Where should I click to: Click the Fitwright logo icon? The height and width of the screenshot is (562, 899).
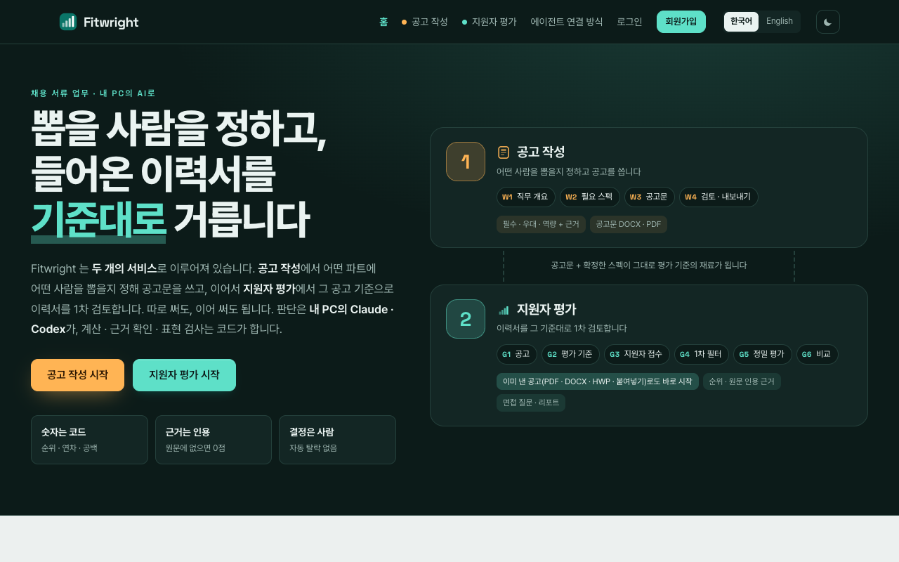tap(68, 22)
